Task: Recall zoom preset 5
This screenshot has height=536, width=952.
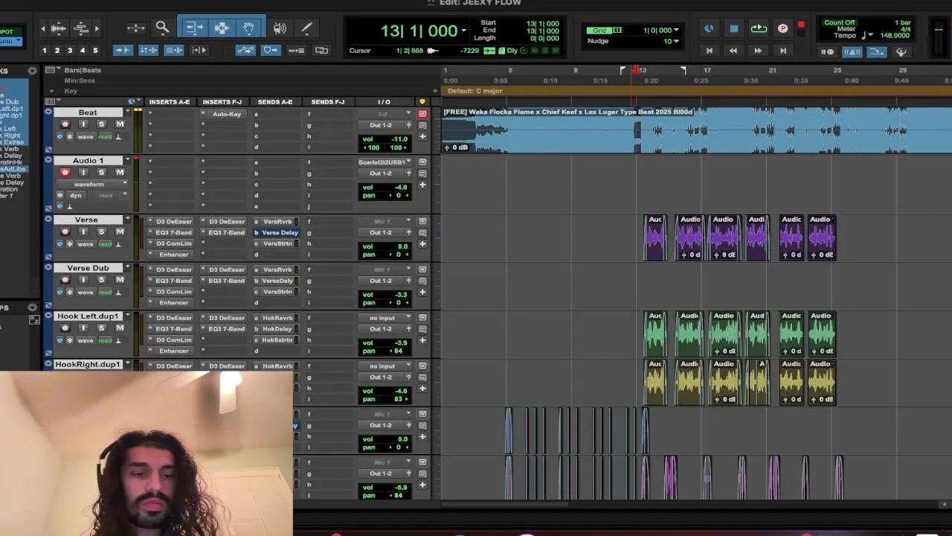Action: (95, 51)
